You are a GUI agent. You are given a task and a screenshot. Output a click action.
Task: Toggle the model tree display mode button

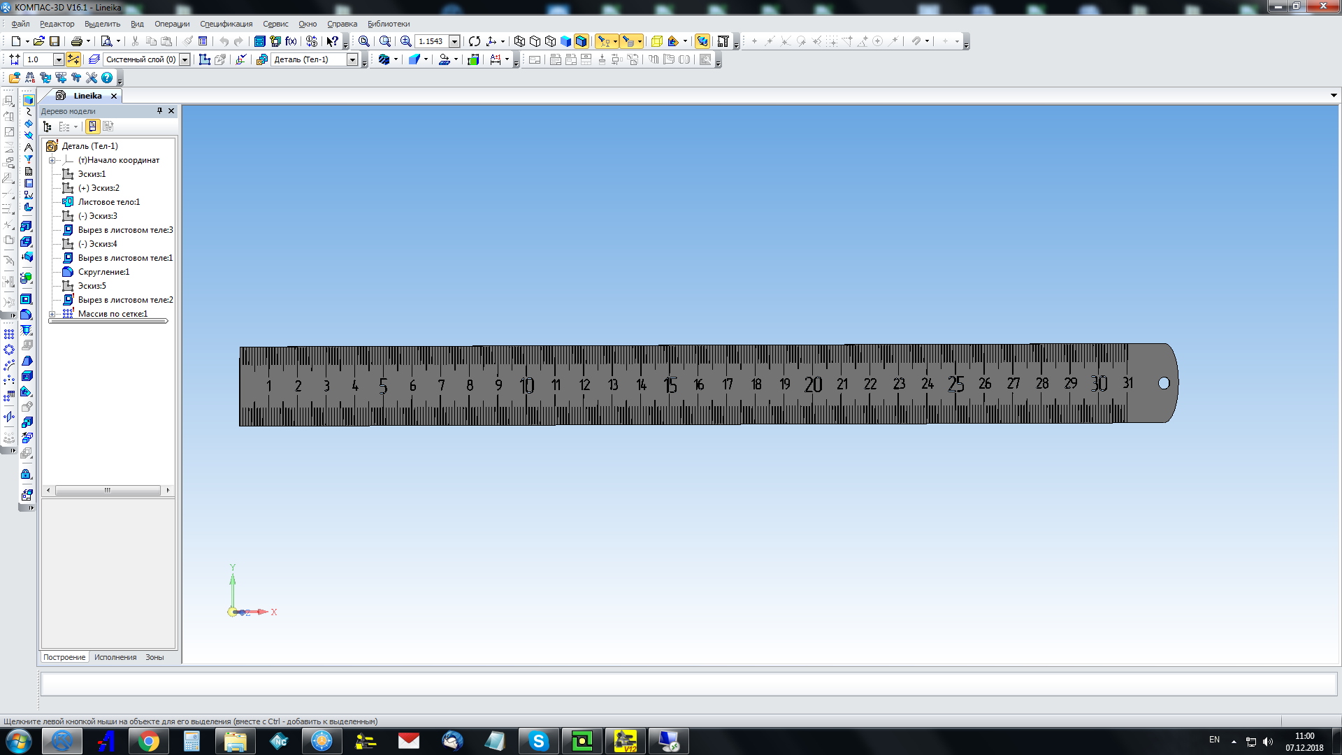point(92,127)
